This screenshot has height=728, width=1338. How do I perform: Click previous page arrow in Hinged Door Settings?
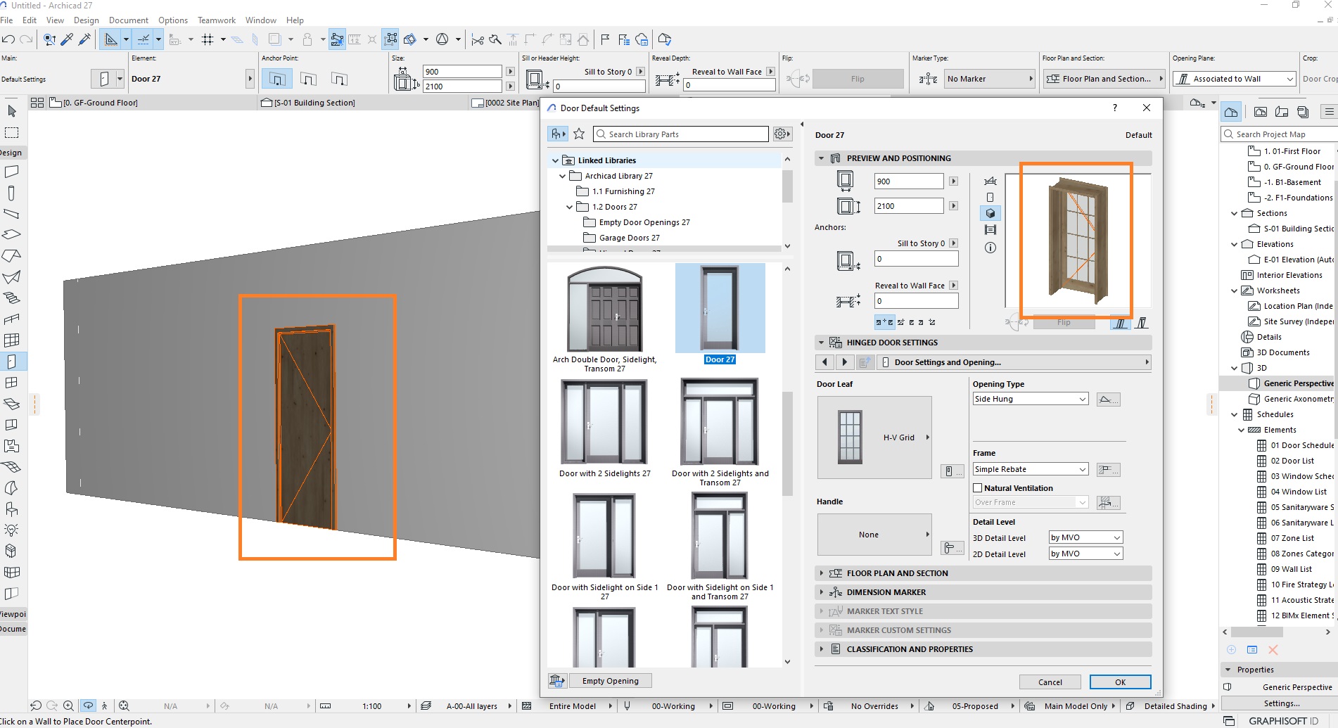pyautogui.click(x=825, y=362)
